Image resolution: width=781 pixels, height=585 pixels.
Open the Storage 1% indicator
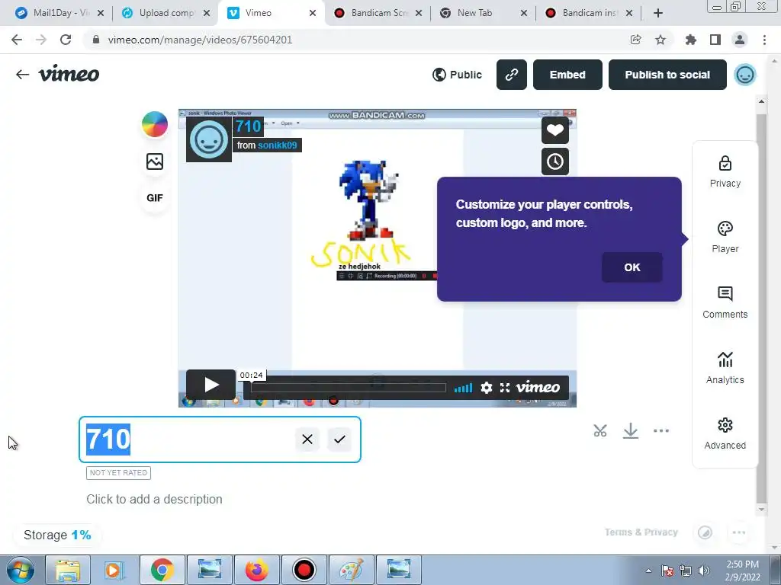[x=57, y=535]
